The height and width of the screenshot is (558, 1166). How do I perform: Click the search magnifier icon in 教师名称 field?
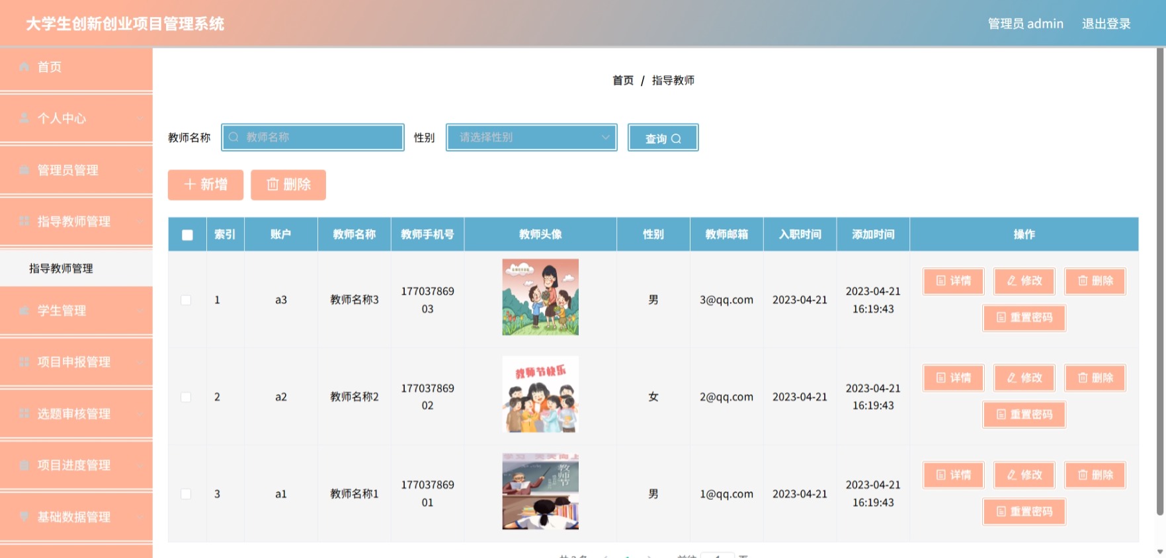[233, 138]
